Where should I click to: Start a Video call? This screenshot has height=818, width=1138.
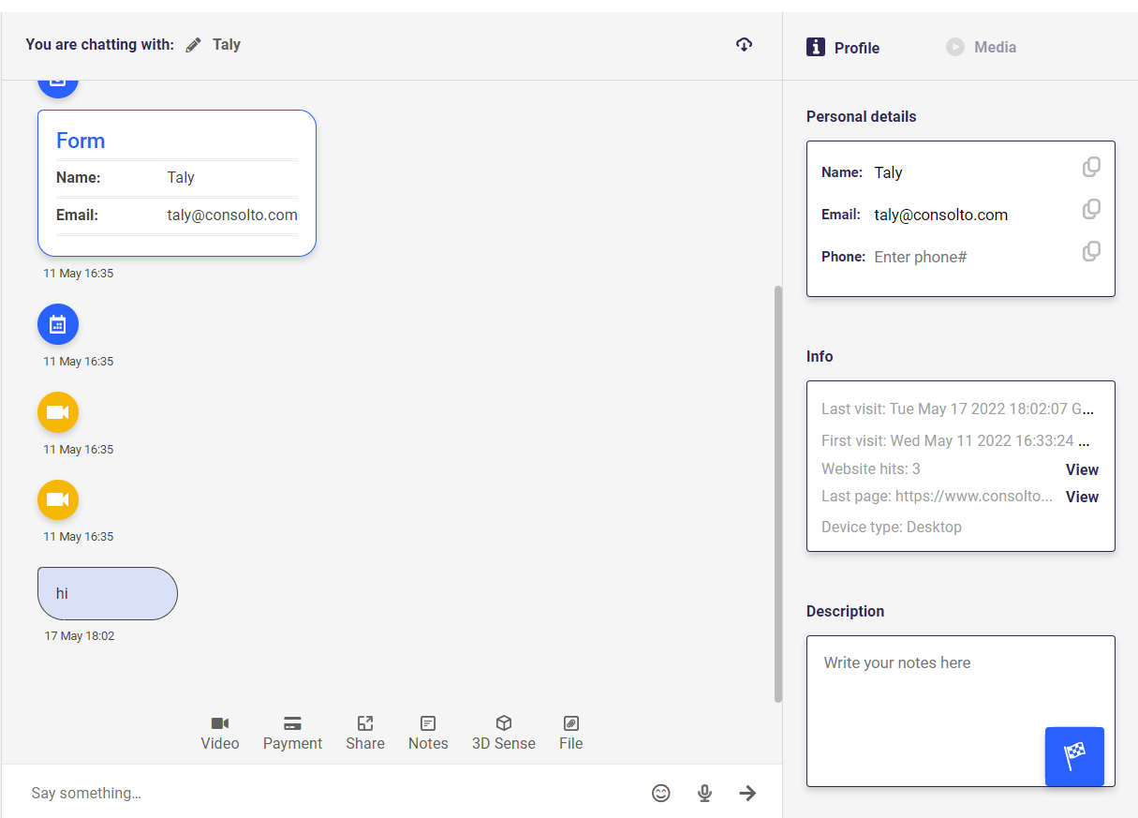(x=220, y=733)
